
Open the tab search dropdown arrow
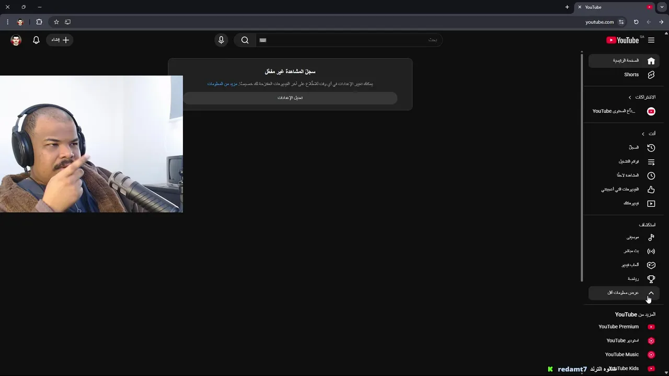662,7
